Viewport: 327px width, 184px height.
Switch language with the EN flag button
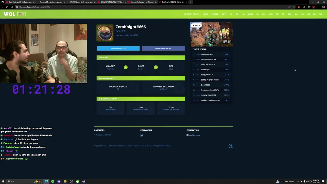pyautogui.click(x=21, y=14)
